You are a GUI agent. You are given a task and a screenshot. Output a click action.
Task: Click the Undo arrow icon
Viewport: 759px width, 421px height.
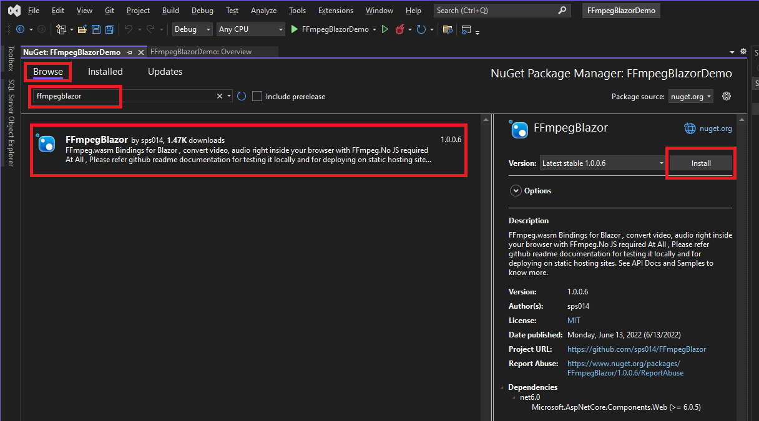click(129, 29)
